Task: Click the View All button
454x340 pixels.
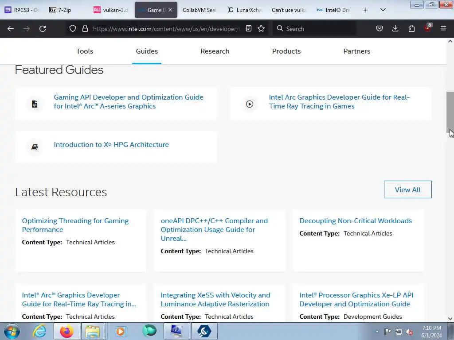Action: tap(408, 189)
